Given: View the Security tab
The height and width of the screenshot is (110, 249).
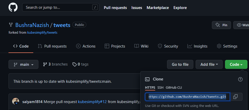Looking at the screenshot, I should 168,46.
